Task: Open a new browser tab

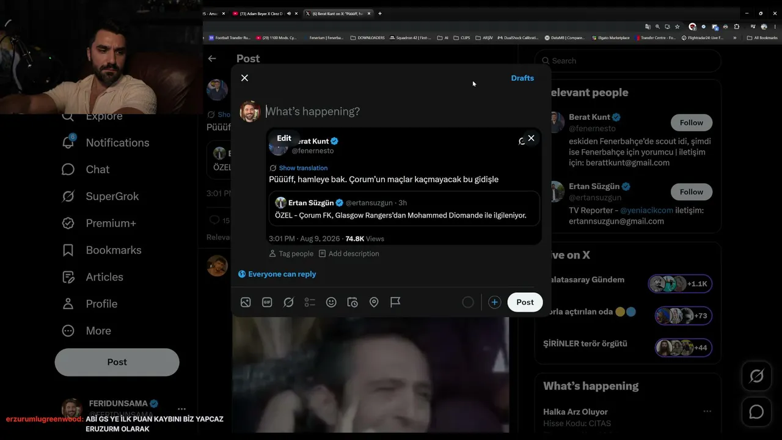Action: click(380, 13)
